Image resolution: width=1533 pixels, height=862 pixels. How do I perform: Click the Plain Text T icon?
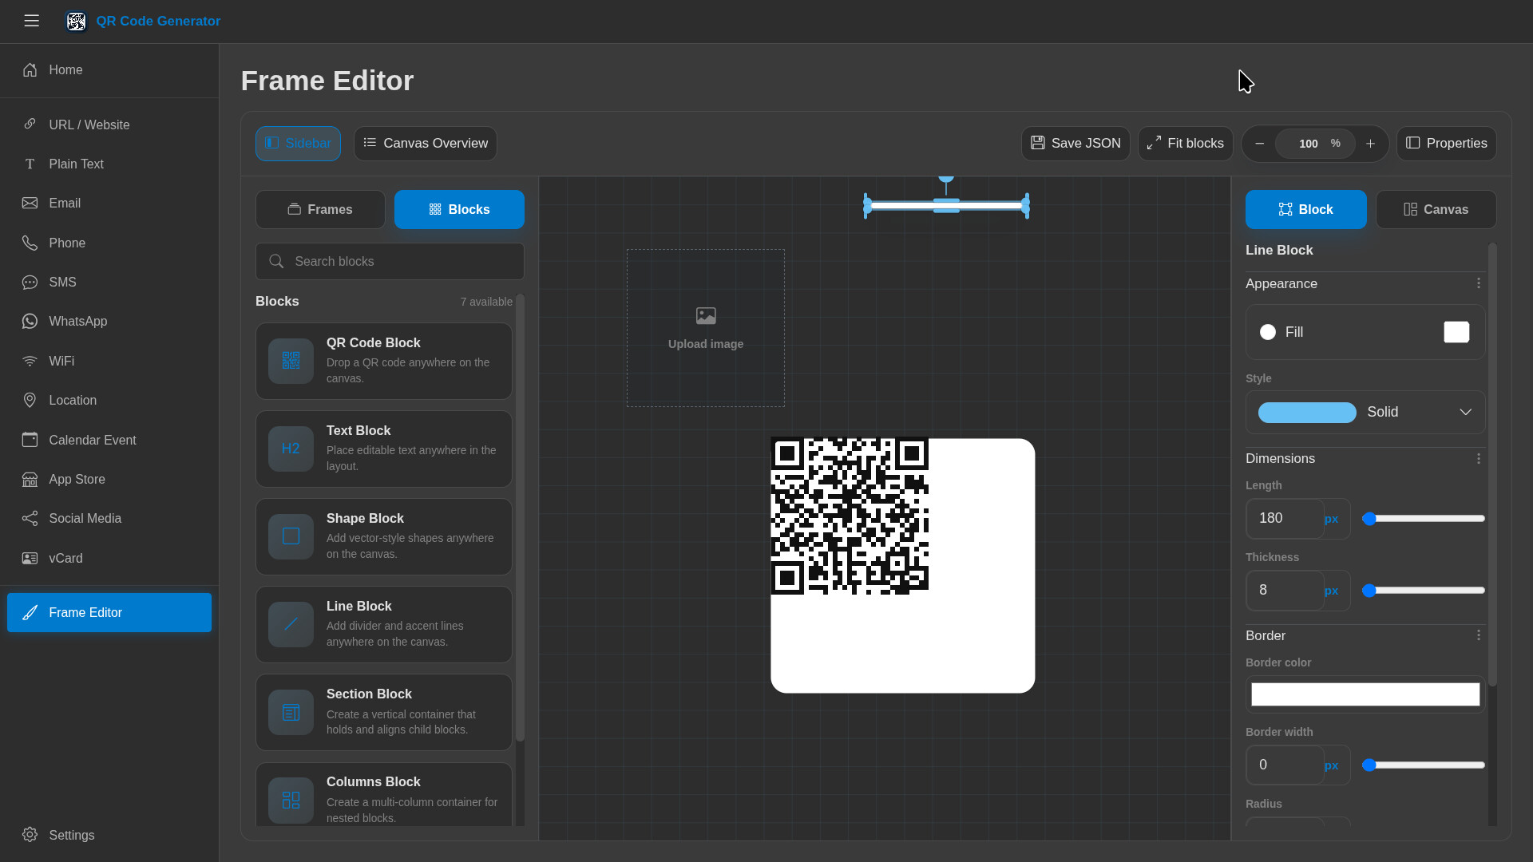pos(30,164)
